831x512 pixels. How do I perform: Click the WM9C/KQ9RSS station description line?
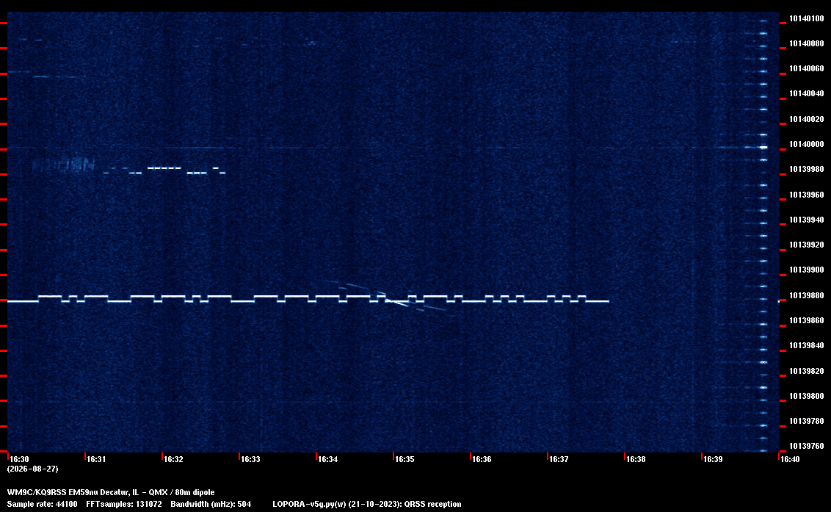coord(111,492)
